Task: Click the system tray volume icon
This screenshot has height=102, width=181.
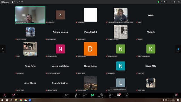Action: click(x=168, y=100)
